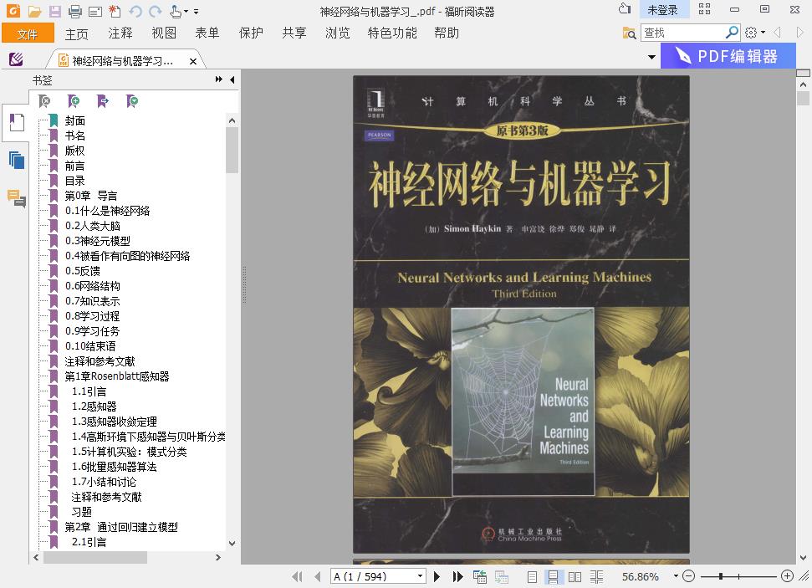Toggle the Comments side panel icon
812x588 pixels.
[x=17, y=198]
